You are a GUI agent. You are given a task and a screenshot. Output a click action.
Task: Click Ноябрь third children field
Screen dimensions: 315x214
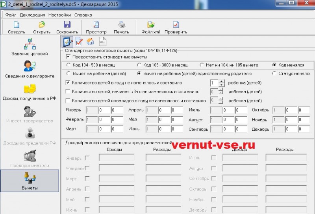tap(304, 120)
